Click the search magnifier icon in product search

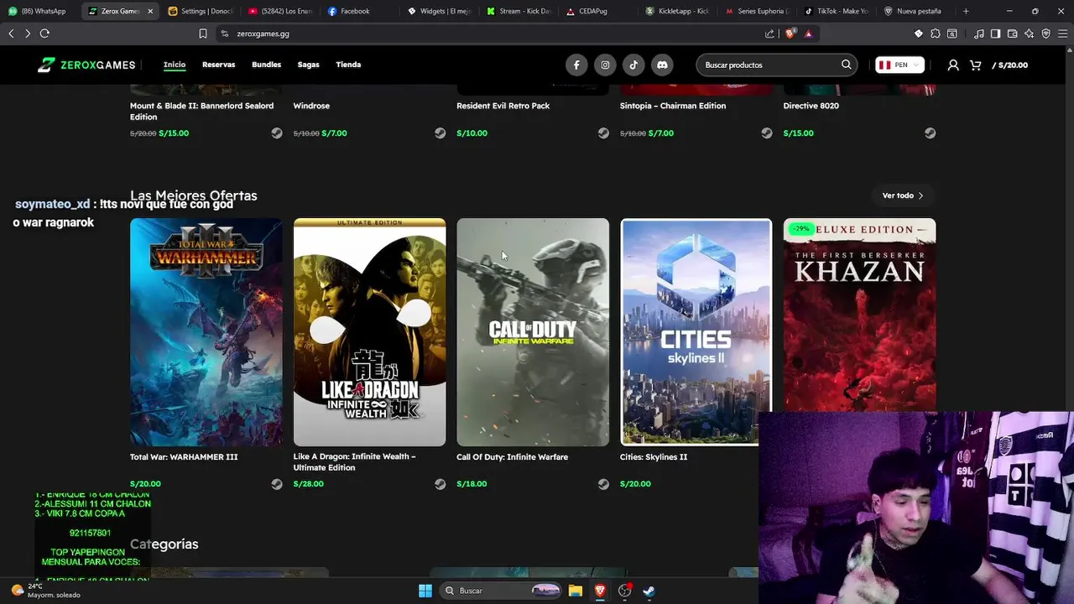point(846,65)
